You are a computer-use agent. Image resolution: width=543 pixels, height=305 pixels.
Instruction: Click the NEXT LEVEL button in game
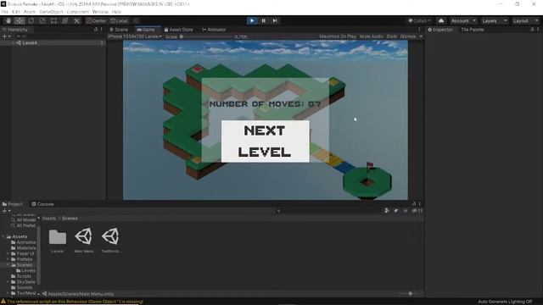(x=266, y=141)
